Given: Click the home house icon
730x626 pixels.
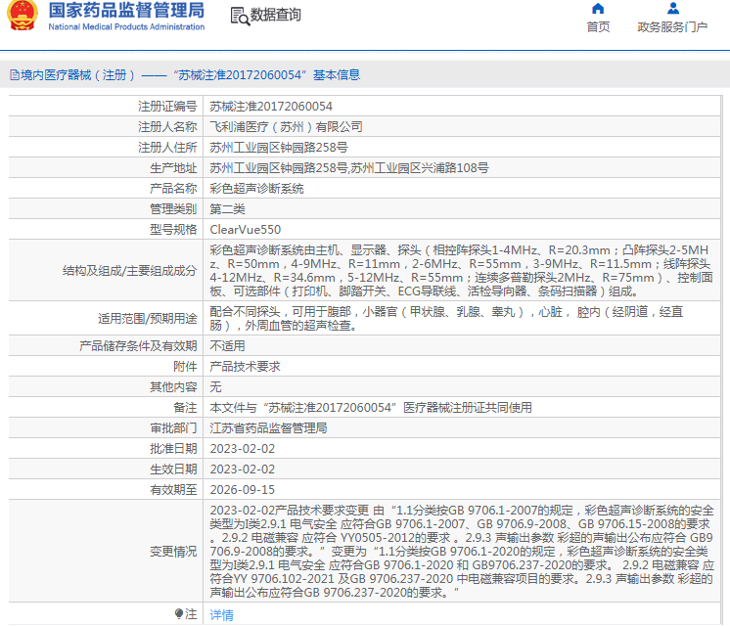Looking at the screenshot, I should 598,9.
